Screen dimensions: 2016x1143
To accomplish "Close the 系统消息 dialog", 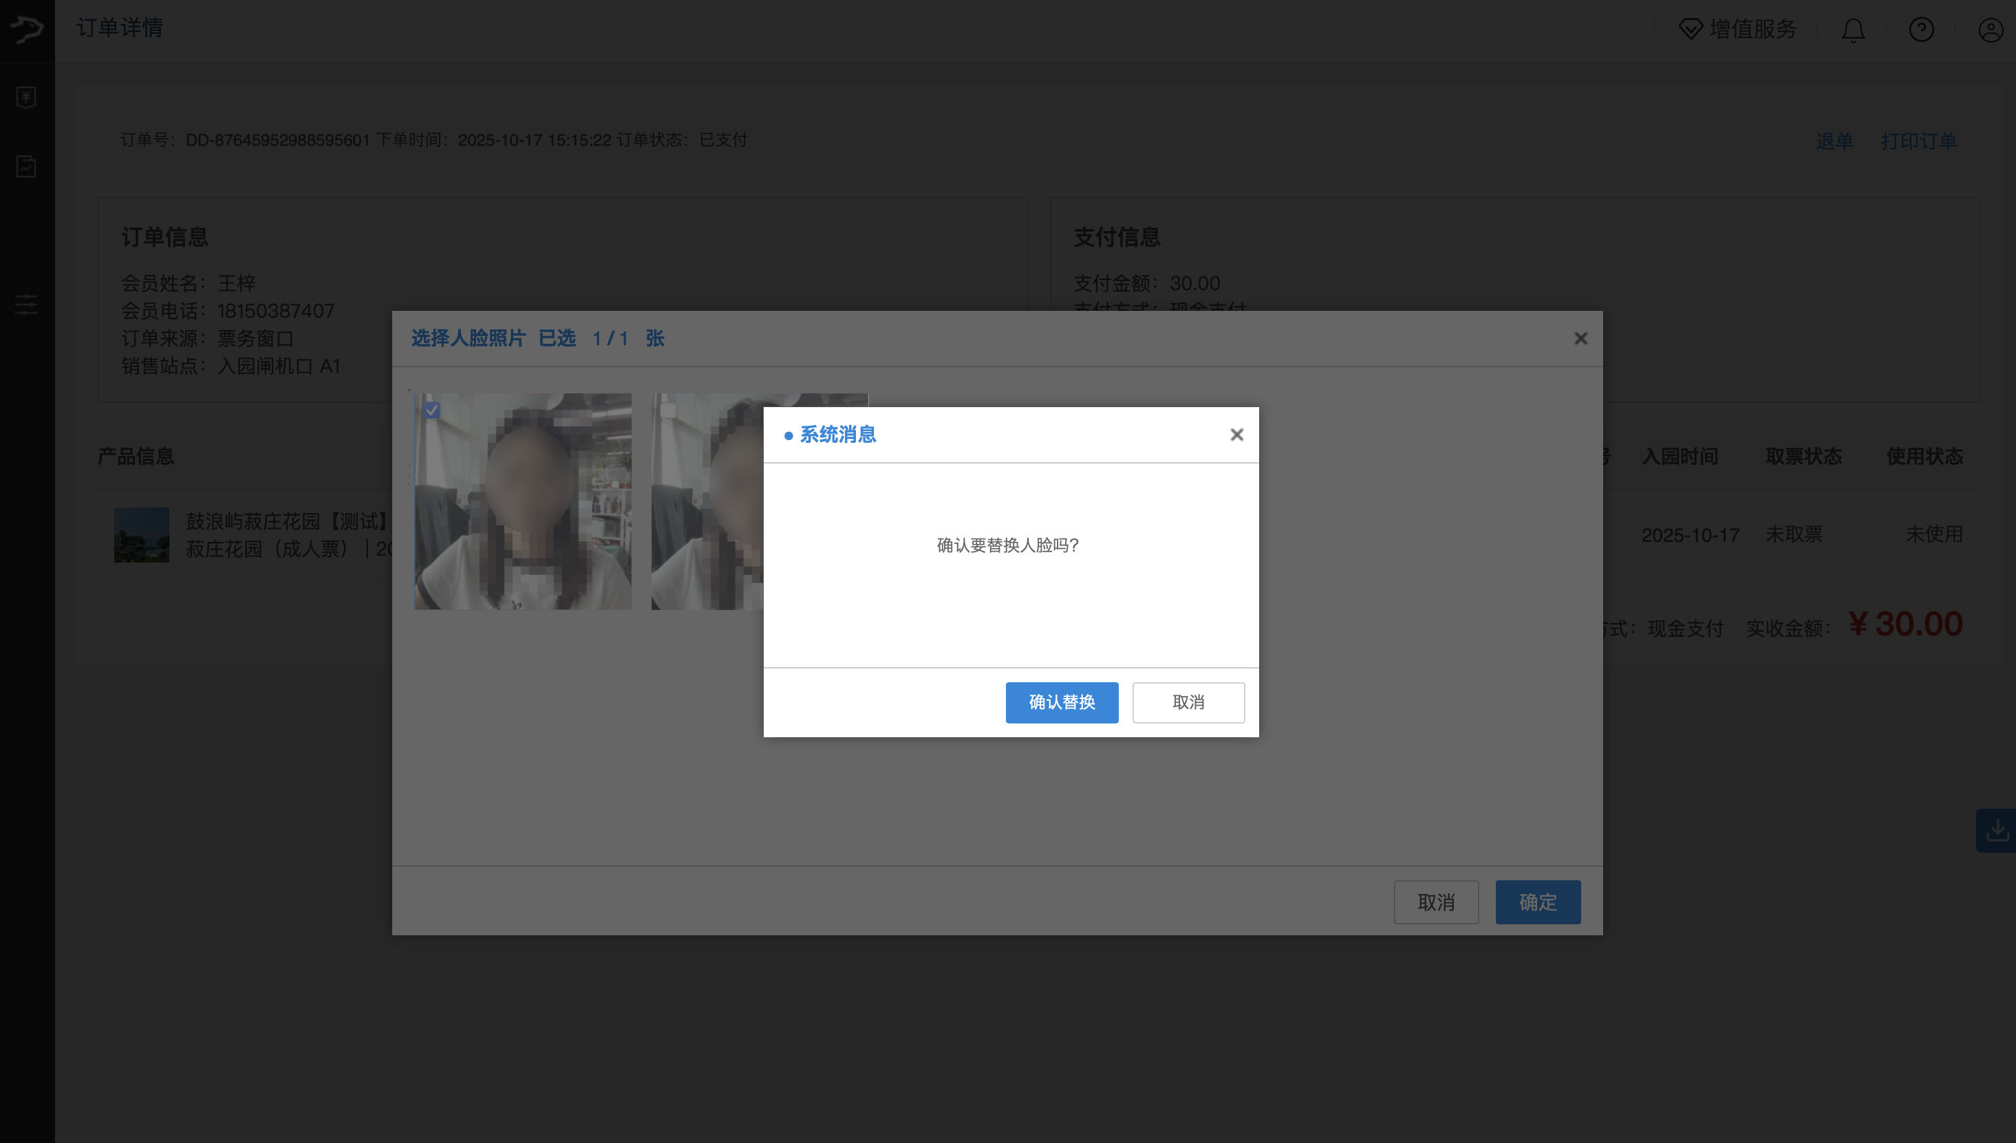I will point(1236,435).
